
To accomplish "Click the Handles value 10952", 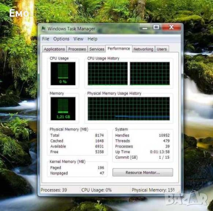I will 164,135.
